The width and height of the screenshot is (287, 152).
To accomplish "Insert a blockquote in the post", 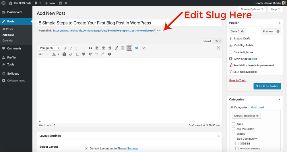I will 90,48.
